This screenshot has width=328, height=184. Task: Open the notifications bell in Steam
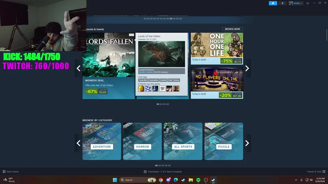[x=283, y=3]
